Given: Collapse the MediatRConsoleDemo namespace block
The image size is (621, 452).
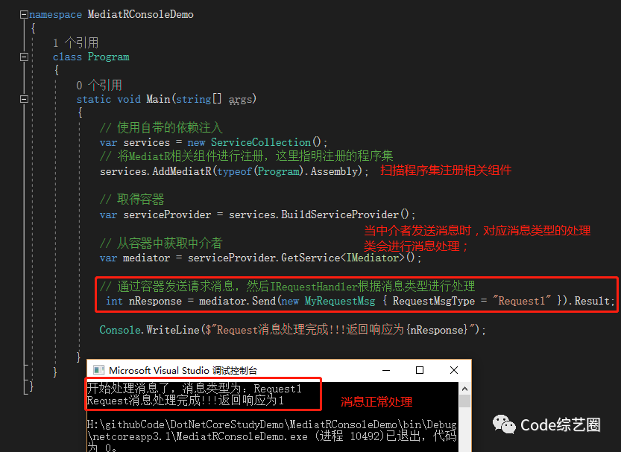Looking at the screenshot, I should 24,15.
